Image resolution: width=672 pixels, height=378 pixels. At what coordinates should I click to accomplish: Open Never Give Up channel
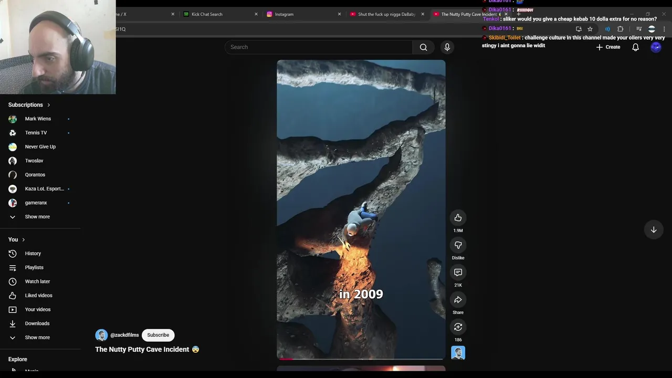coord(40,146)
